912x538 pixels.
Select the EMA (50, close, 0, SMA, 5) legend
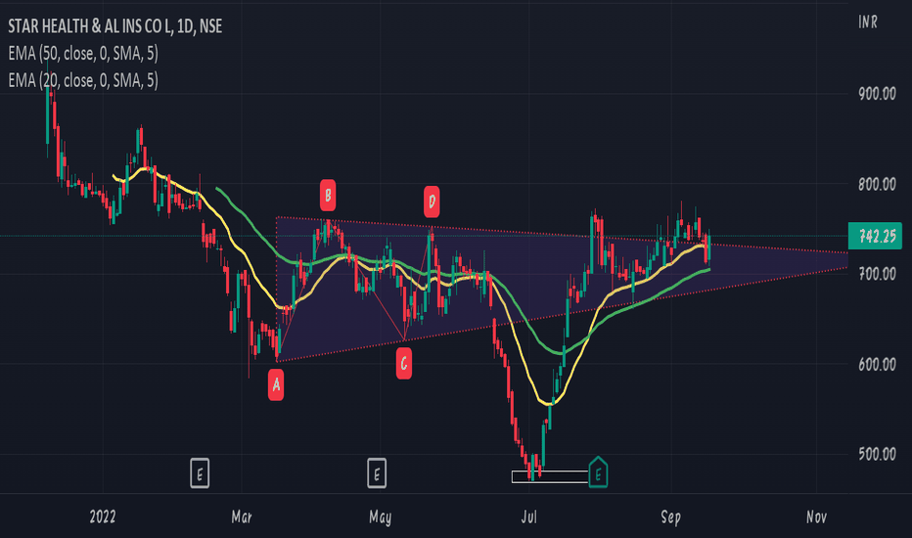(83, 54)
